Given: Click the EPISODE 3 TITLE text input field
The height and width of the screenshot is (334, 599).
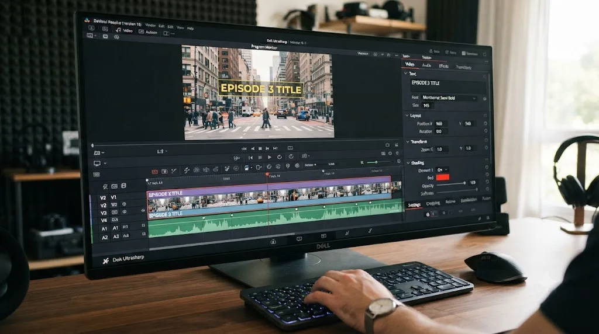Looking at the screenshot, I should tap(447, 85).
